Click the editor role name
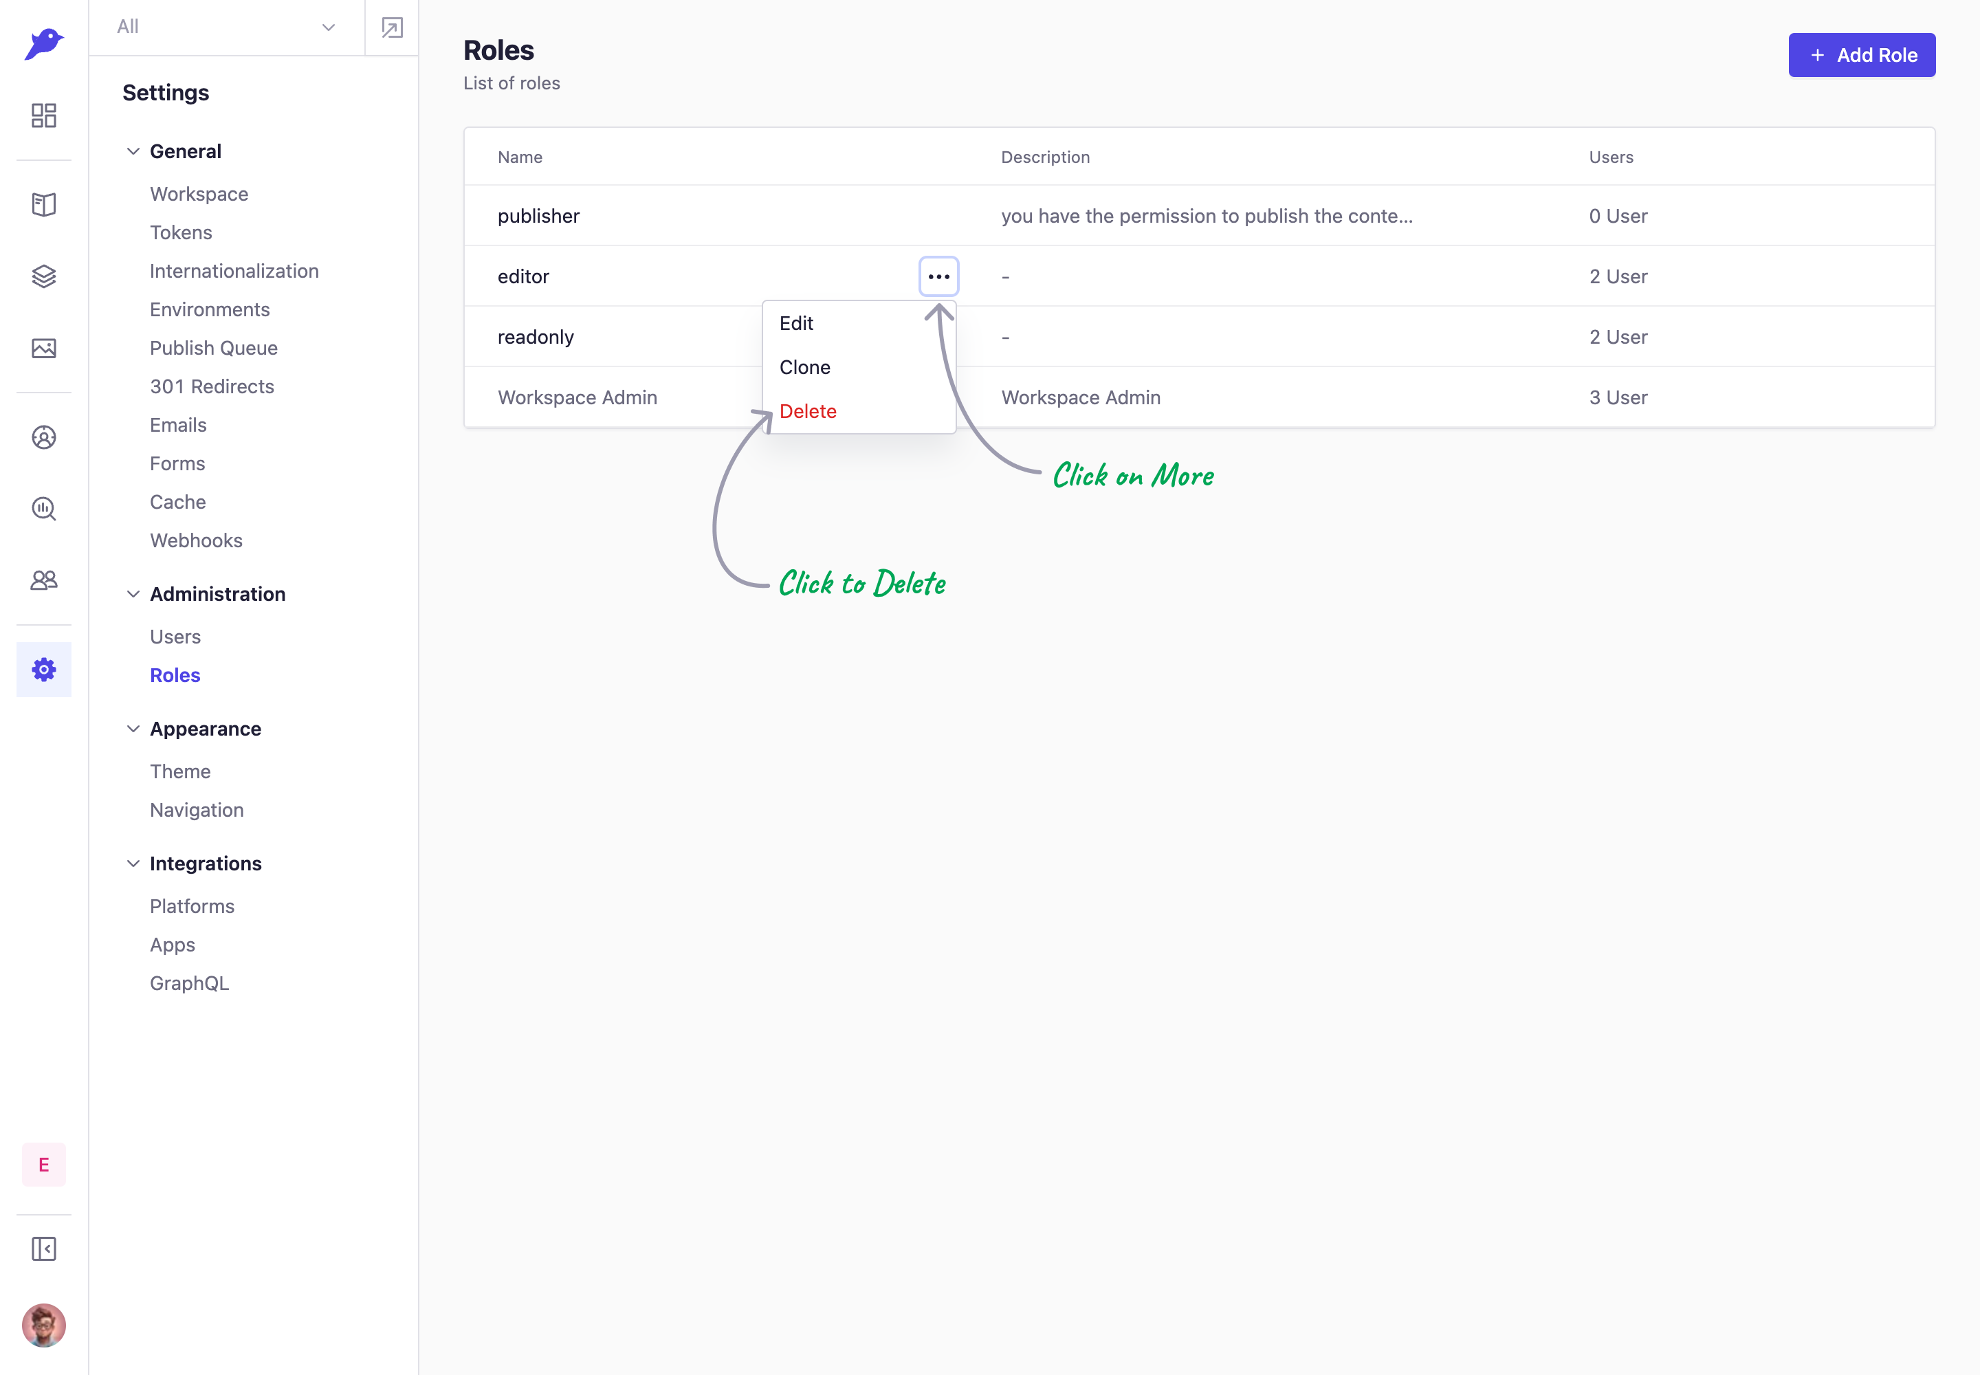Viewport: 1980px width, 1375px height. click(523, 276)
